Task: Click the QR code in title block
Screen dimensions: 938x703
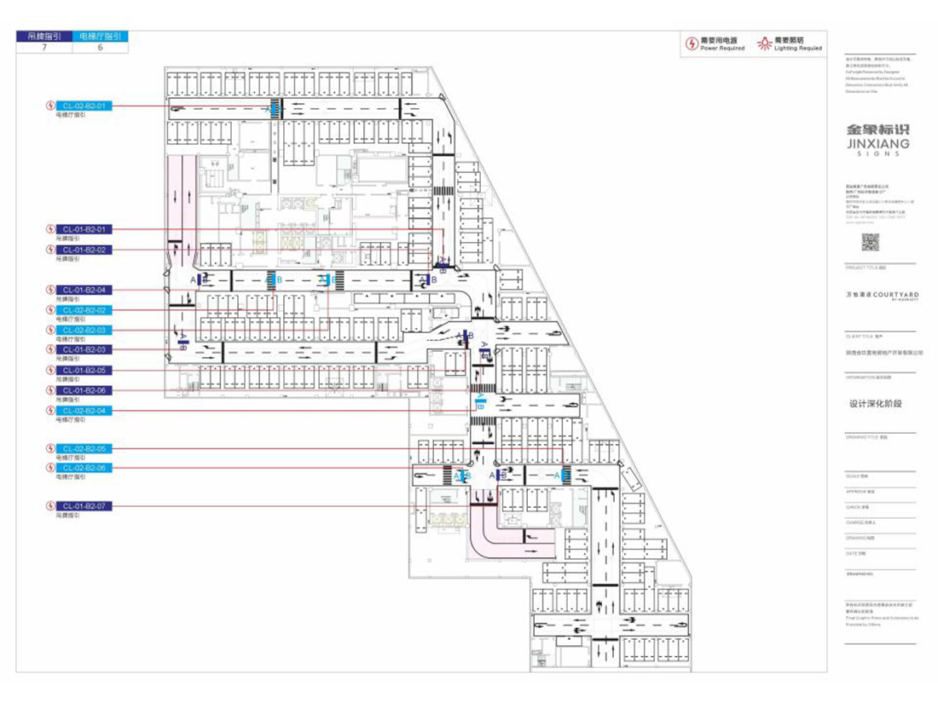Action: click(x=870, y=243)
